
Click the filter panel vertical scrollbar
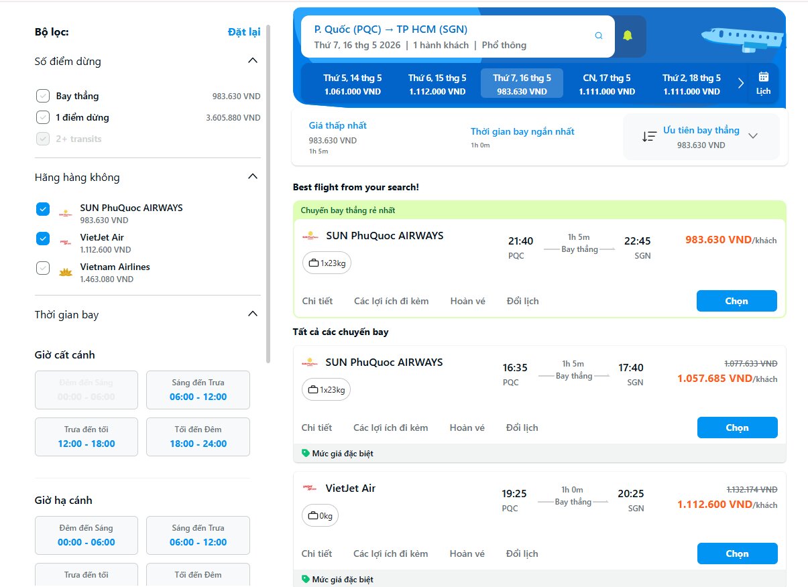268,194
